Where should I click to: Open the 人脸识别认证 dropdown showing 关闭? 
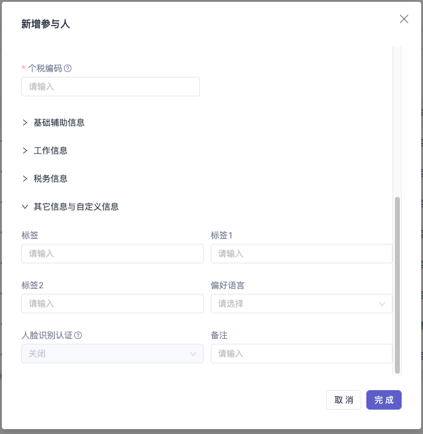112,354
